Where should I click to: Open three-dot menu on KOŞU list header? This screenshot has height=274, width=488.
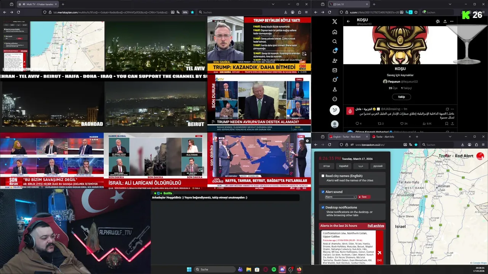(452, 21)
